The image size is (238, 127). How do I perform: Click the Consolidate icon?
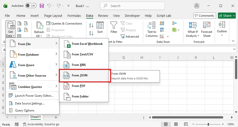pos(174,23)
